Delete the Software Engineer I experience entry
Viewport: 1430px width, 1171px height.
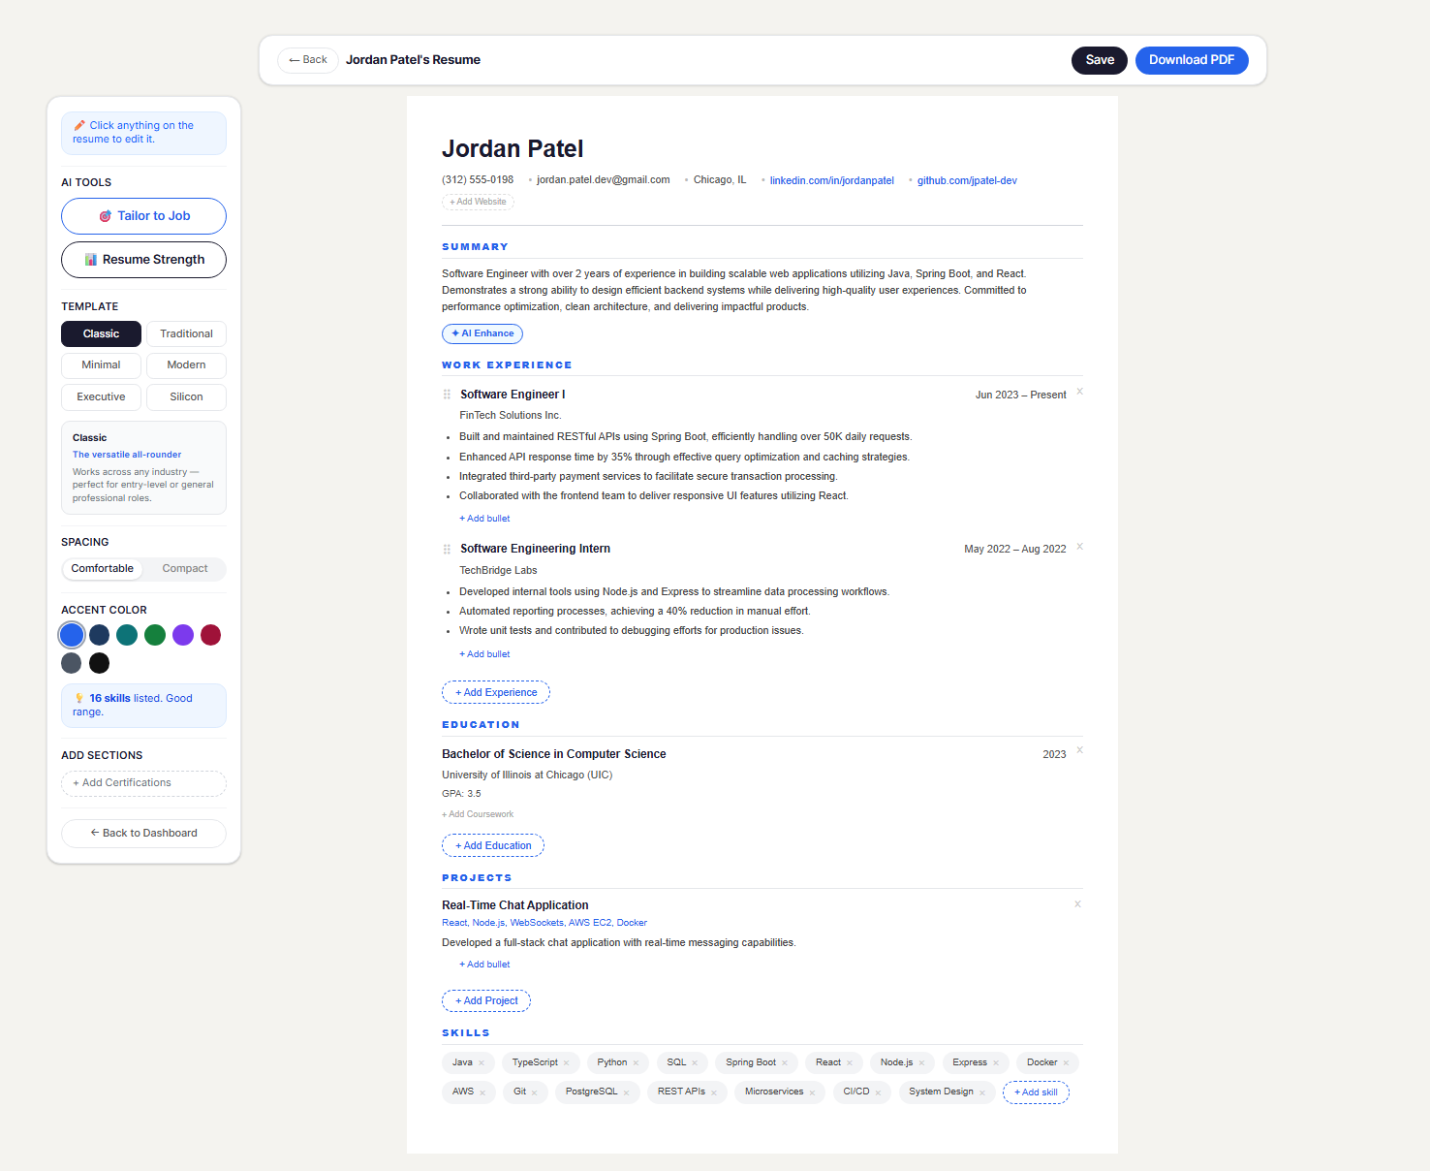tap(1078, 394)
